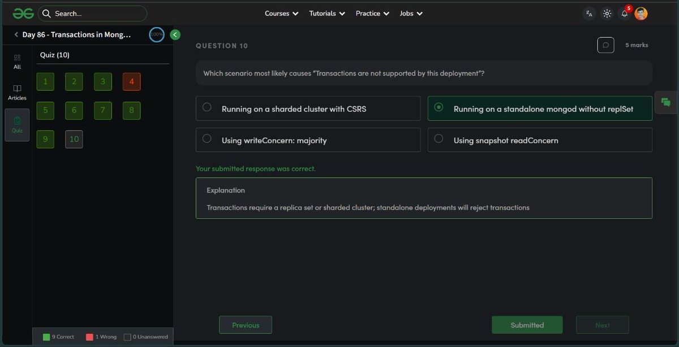Open the language translate icon
This screenshot has width=679, height=347.
tap(589, 14)
